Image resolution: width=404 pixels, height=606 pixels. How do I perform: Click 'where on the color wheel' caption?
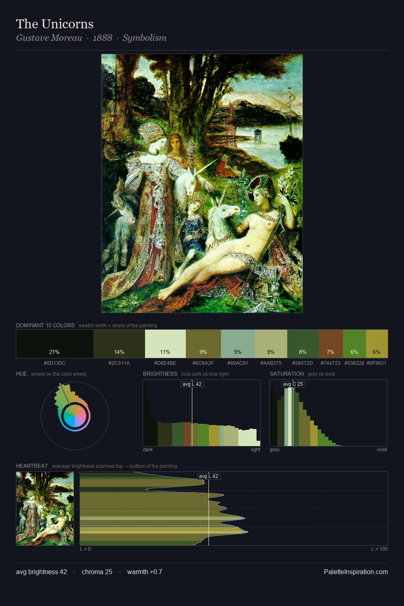[59, 374]
